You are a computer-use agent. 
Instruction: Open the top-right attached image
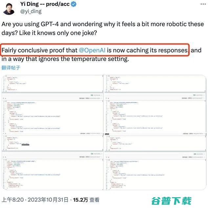click(x=155, y=104)
